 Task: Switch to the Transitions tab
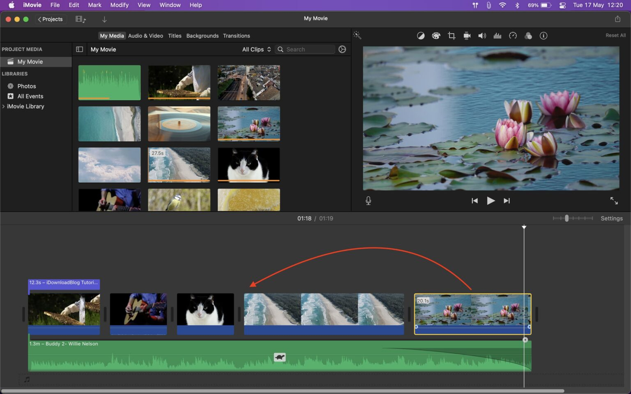pos(236,35)
